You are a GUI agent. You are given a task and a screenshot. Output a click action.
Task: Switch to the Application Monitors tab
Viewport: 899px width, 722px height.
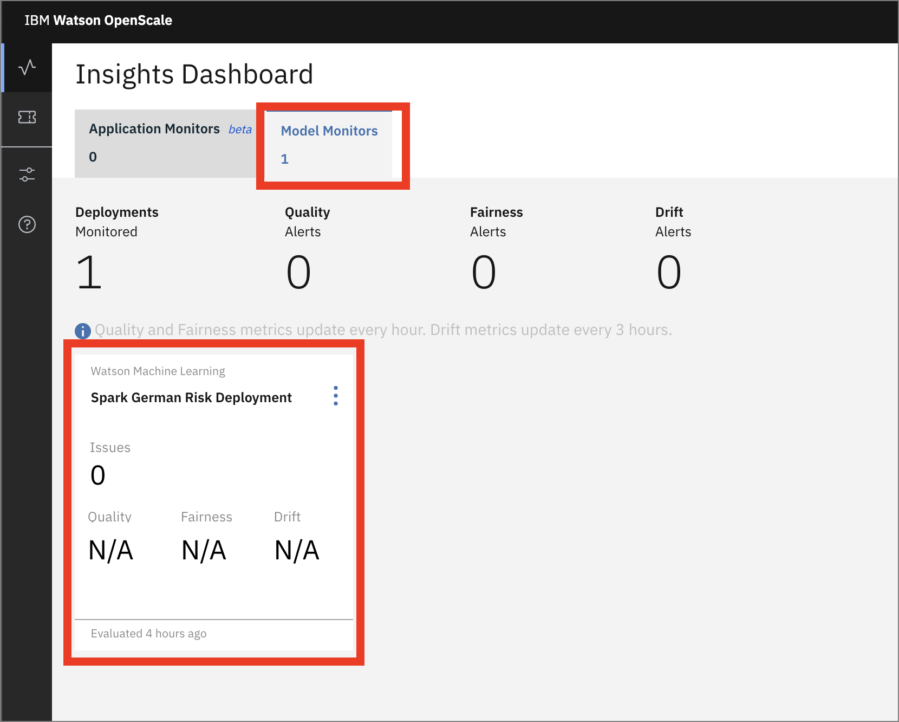(x=166, y=144)
